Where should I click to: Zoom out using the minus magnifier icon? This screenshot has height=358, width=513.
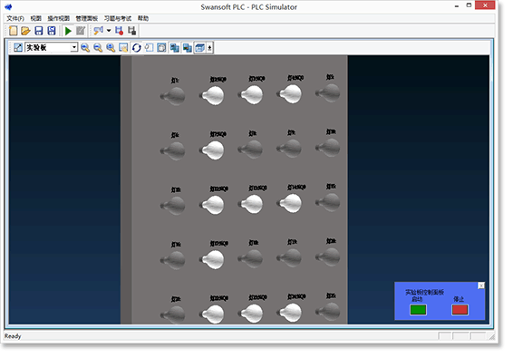coord(98,48)
